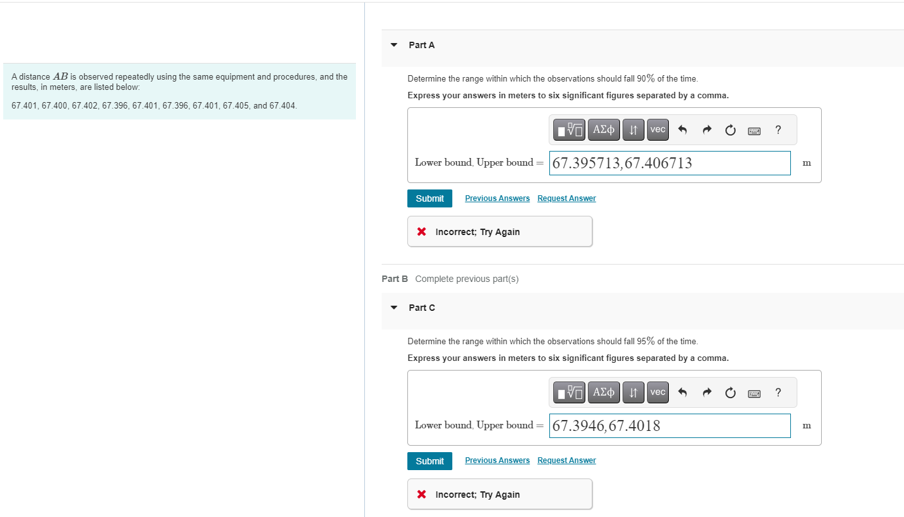Reset the Part C answer with the refresh icon
The image size is (904, 517).
[x=730, y=392]
